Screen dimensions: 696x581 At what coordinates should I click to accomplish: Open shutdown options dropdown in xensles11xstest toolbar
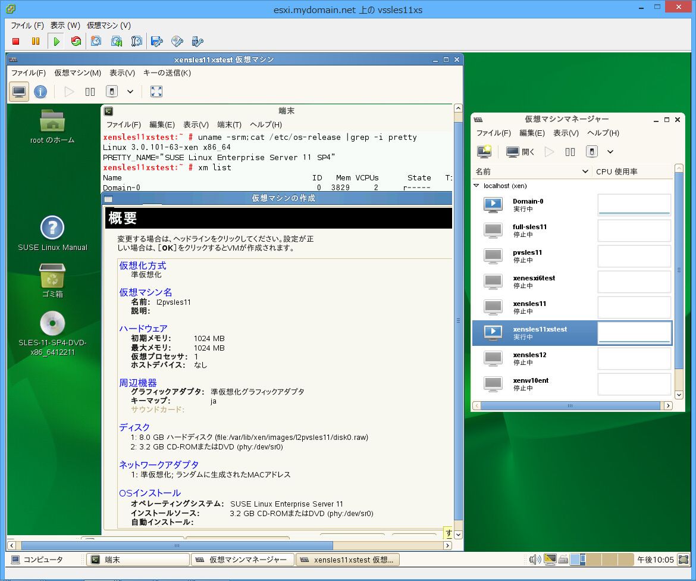[130, 92]
